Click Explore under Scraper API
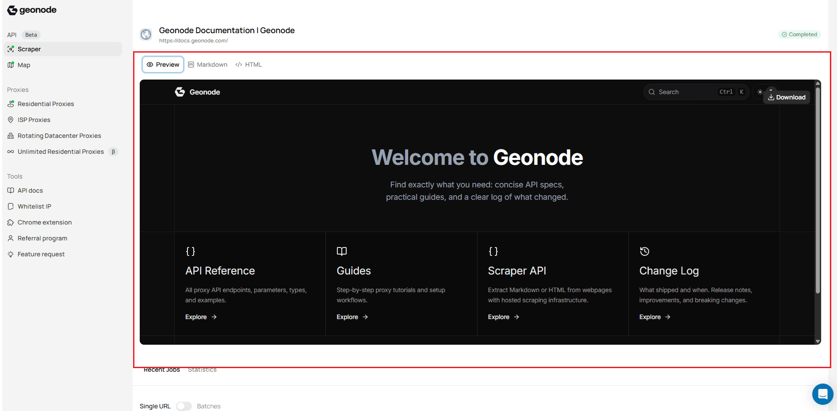837x411 pixels. click(x=503, y=317)
